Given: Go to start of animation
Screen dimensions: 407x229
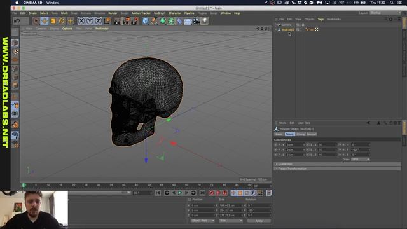Looking at the screenshot, I should 158,193.
